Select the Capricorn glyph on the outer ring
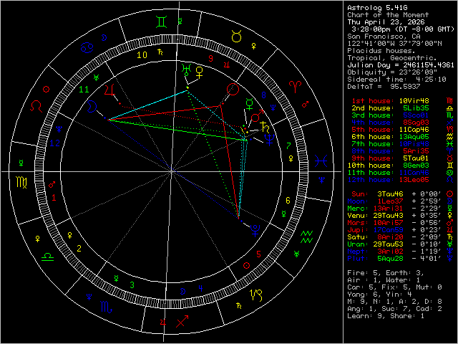The width and height of the screenshot is (458, 344). tap(257, 295)
